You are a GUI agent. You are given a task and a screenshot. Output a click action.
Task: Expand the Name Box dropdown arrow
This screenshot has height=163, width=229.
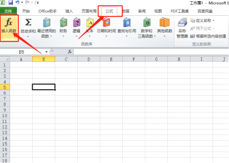click(x=46, y=52)
